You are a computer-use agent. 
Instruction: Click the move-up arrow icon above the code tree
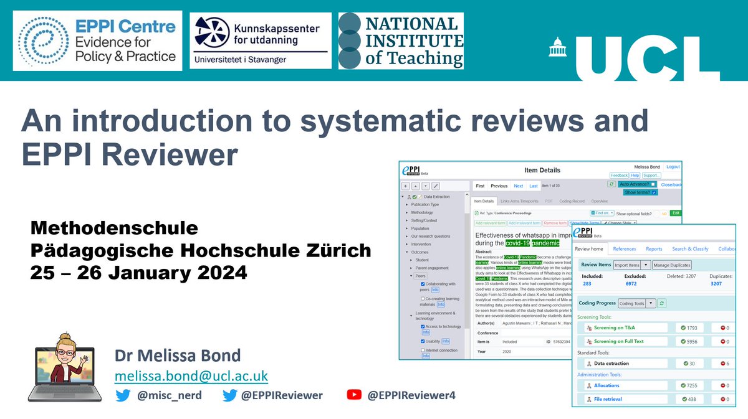point(415,186)
